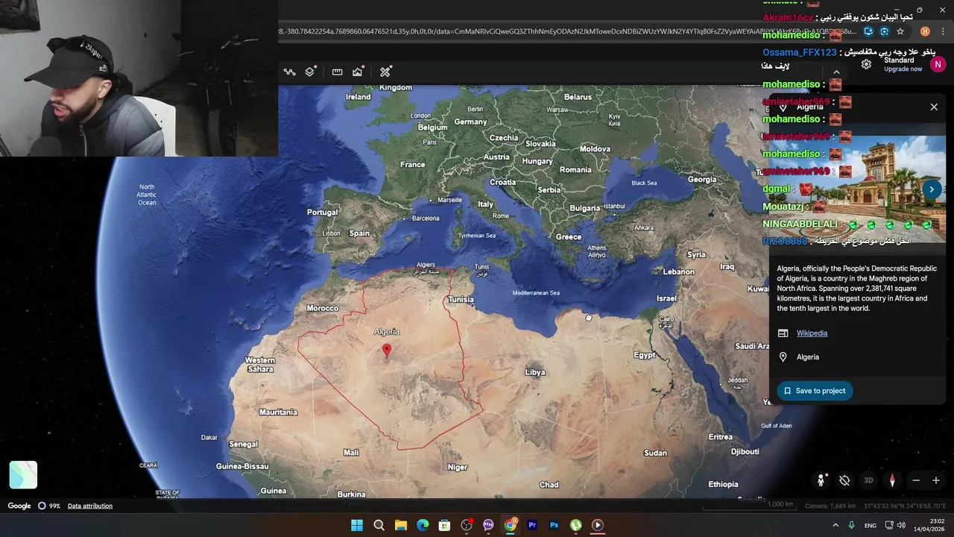
Task: Switch to Chrome in taskbar
Action: (510, 525)
